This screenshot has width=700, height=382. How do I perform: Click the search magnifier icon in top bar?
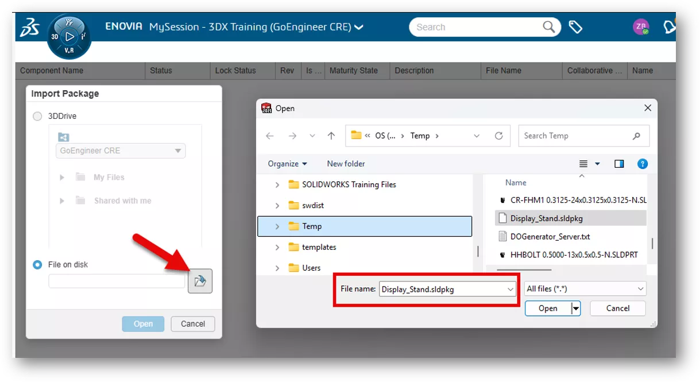tap(549, 27)
